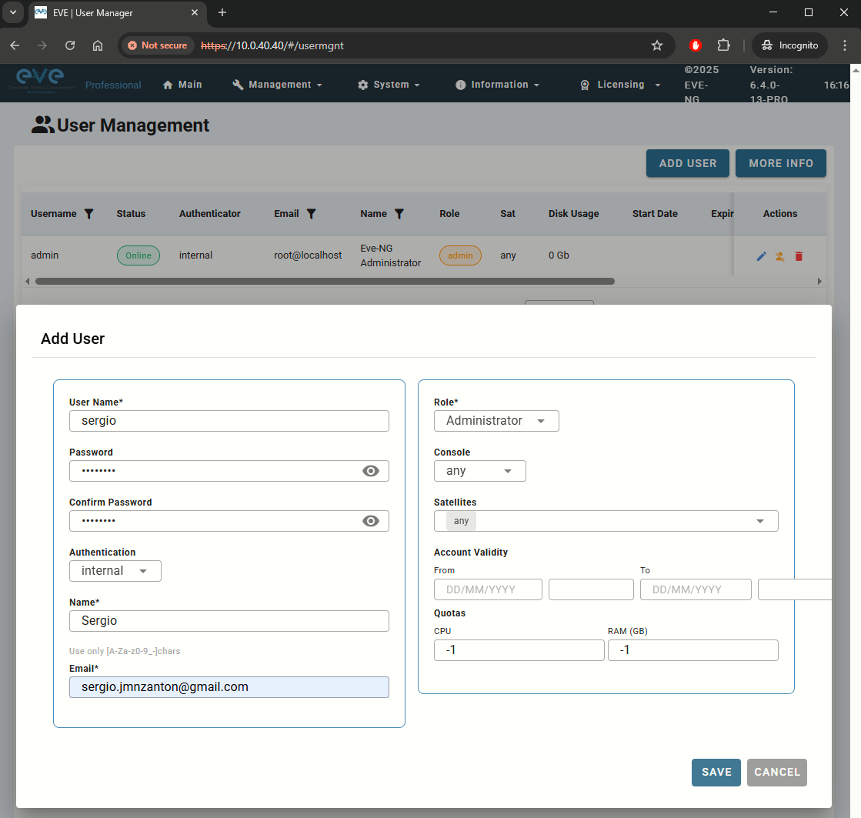The width and height of the screenshot is (861, 818).
Task: Click the Online status badge for admin
Action: click(138, 255)
